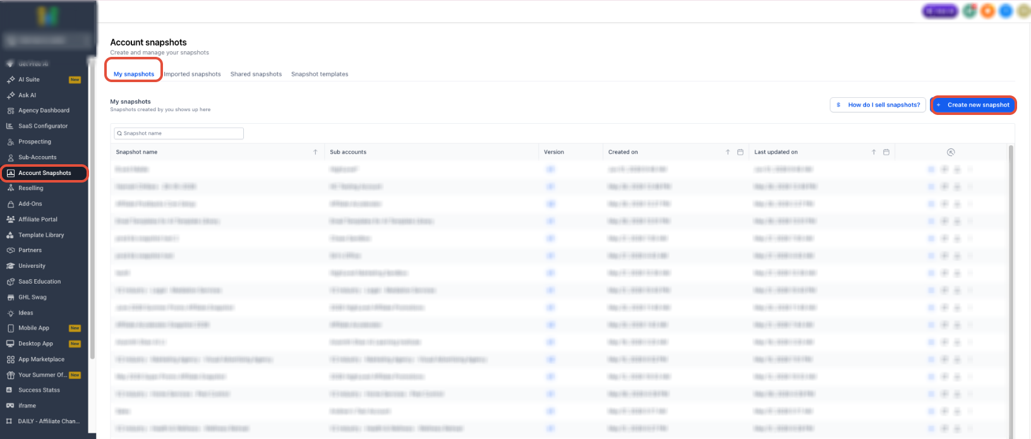1031x439 pixels.
Task: Click Create new snapshot button
Action: pos(974,105)
